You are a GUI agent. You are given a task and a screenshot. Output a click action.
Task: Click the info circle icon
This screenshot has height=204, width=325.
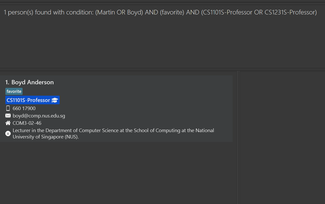point(8,133)
